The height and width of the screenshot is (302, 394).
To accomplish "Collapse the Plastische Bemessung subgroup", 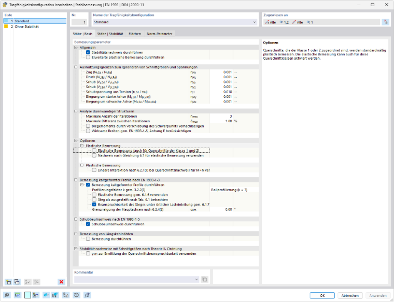I will tap(82, 165).
